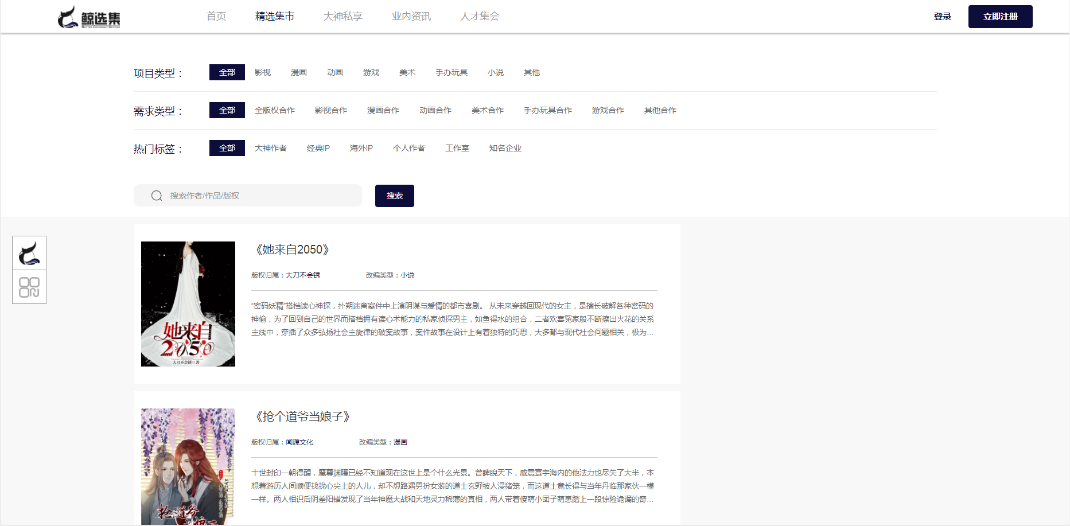Go to the 大神私享 navigation tab
This screenshot has height=526, width=1070.
click(x=343, y=16)
